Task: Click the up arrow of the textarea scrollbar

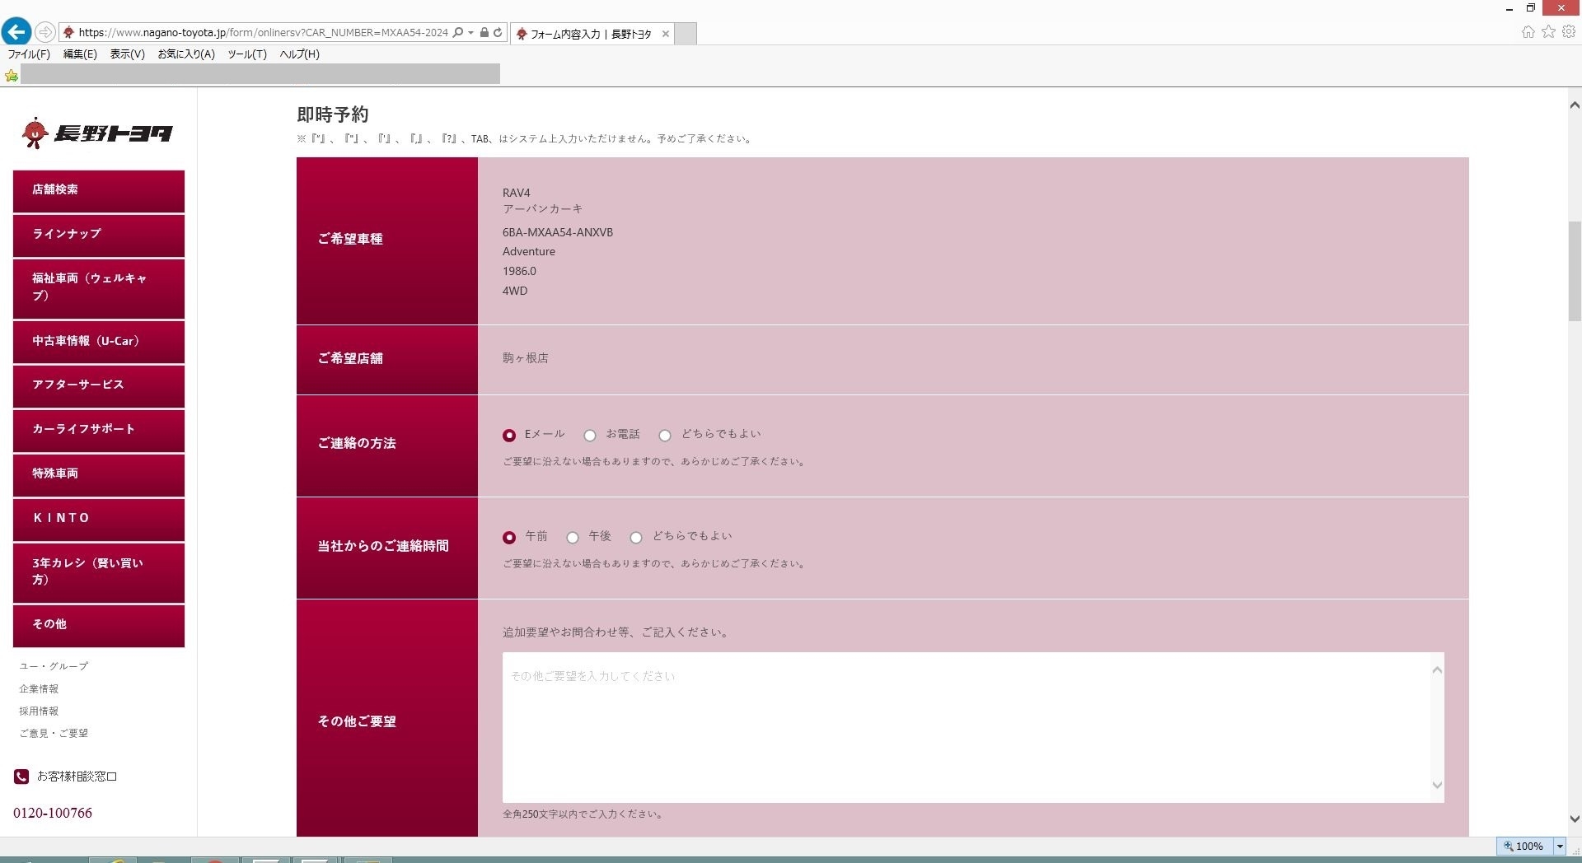Action: coord(1437,670)
